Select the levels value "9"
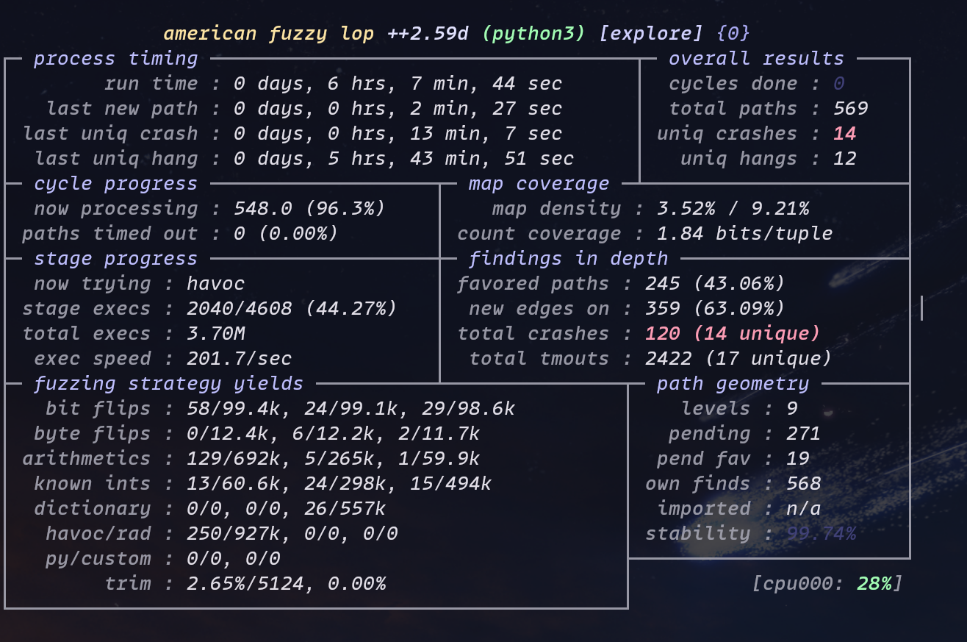The height and width of the screenshot is (642, 967). [792, 409]
